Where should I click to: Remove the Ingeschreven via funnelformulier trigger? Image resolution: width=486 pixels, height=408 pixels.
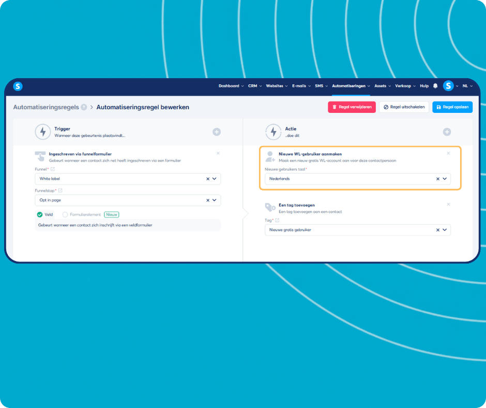[218, 153]
